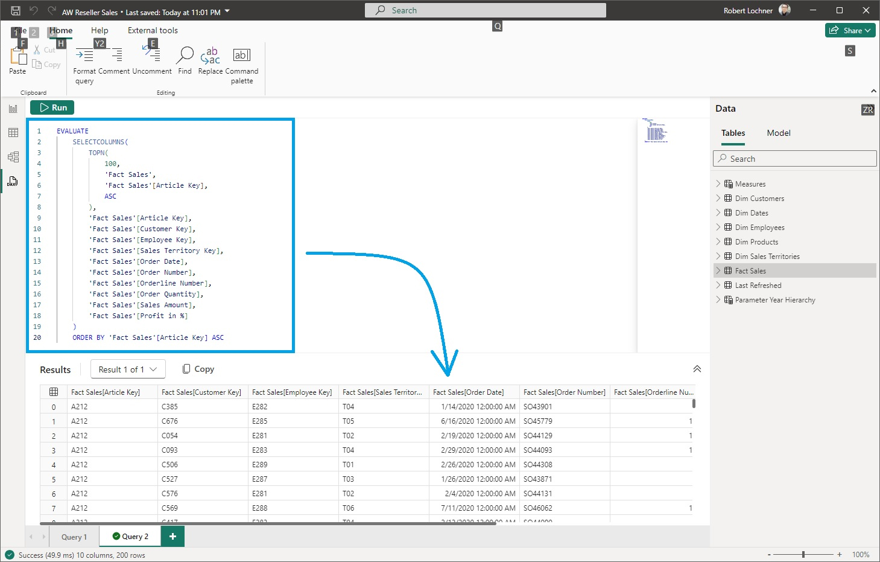Expand the Measures group in the Data pane
880x562 pixels.
[x=718, y=184]
